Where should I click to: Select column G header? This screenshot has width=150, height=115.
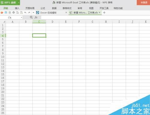(92, 22)
